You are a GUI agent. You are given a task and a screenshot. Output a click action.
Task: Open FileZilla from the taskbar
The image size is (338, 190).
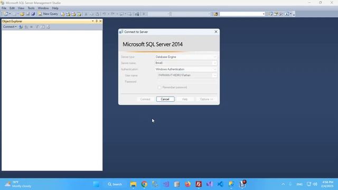[199, 184]
